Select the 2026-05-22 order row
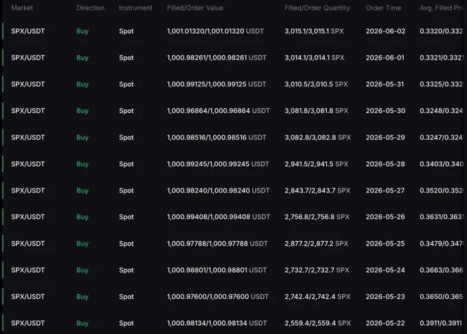The width and height of the screenshot is (467, 334). tap(233, 323)
